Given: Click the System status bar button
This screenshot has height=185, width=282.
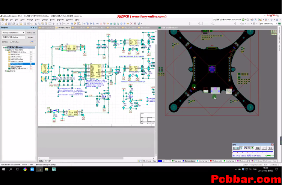Looking at the screenshot, I should coord(245,165).
